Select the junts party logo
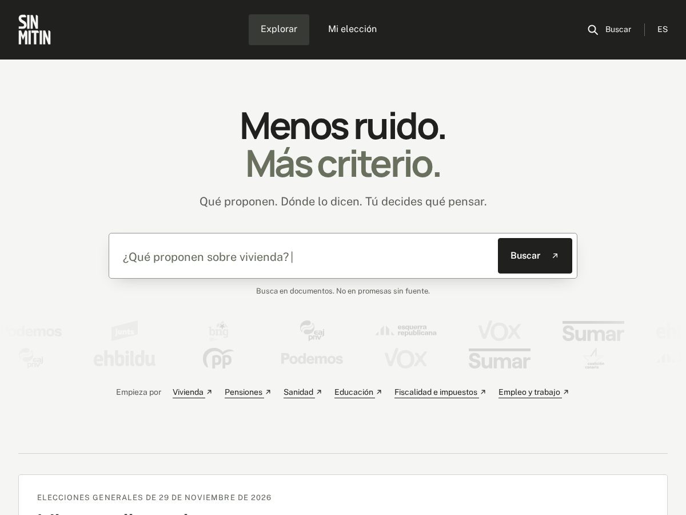 click(x=125, y=331)
